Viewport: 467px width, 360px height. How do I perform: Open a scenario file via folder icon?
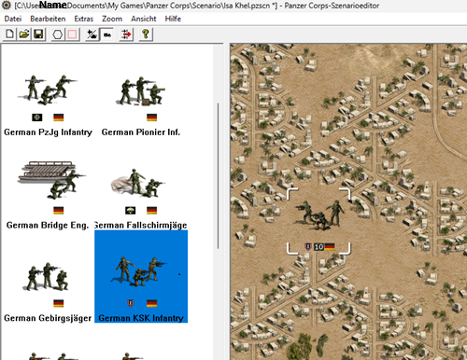click(24, 35)
